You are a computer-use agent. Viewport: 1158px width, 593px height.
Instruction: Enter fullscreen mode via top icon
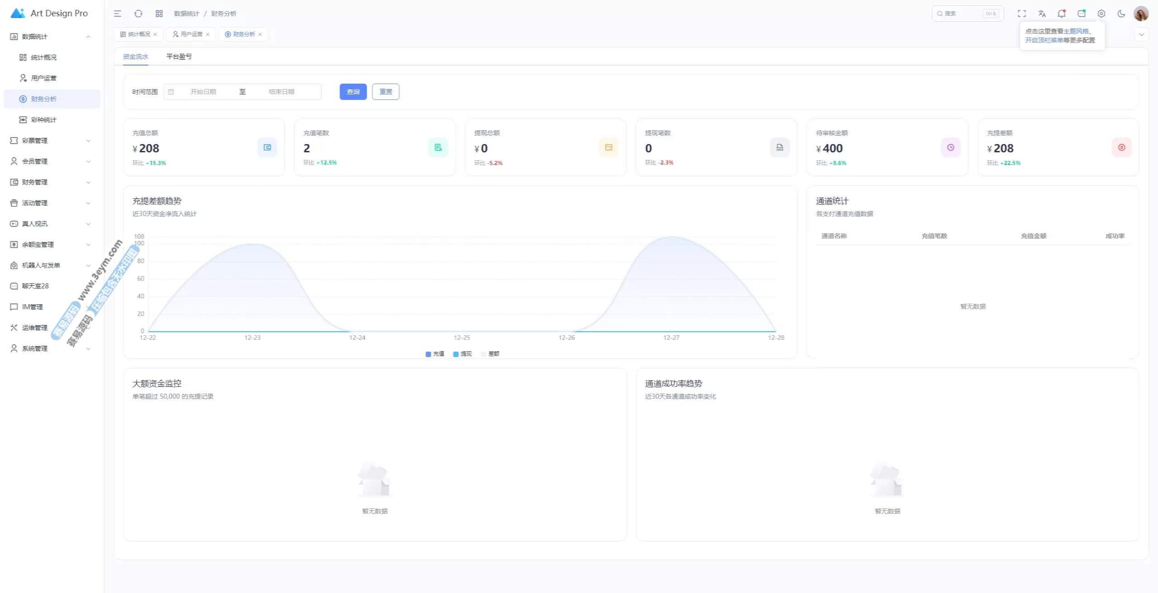(x=1022, y=14)
